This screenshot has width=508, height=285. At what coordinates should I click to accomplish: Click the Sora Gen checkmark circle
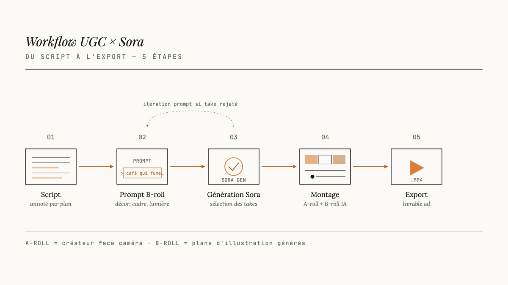[x=234, y=166]
